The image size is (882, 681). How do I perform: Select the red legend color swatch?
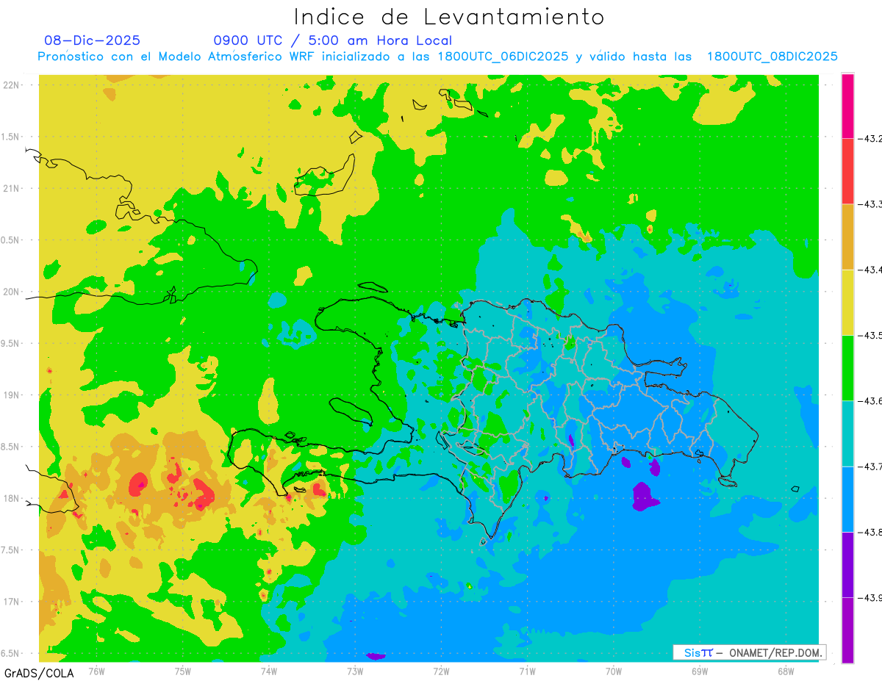point(847,171)
